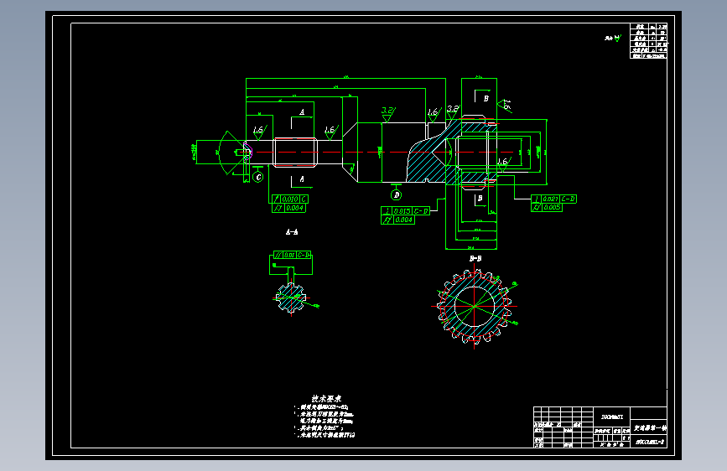The width and height of the screenshot is (727, 471).
Task: Select the 其余 roughness symbol
Action: point(612,38)
